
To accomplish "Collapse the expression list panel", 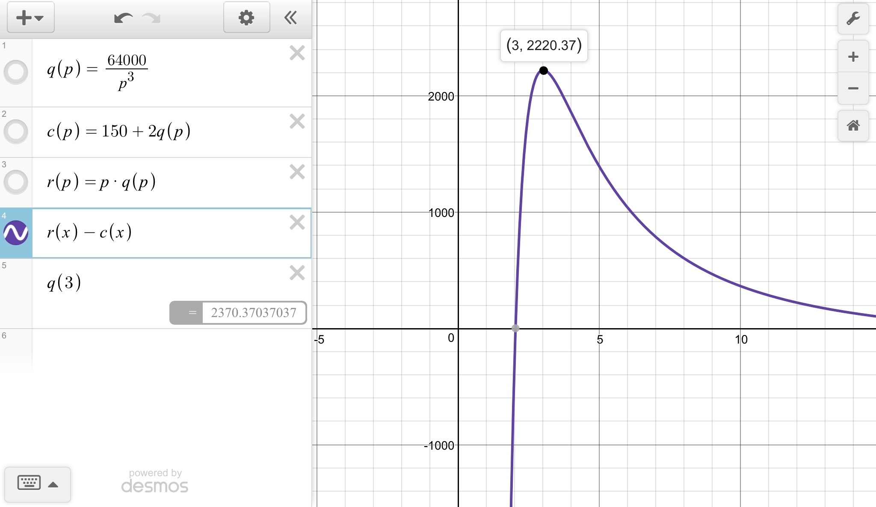I will (290, 18).
